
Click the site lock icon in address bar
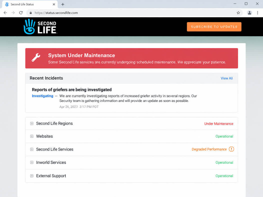[31, 13]
